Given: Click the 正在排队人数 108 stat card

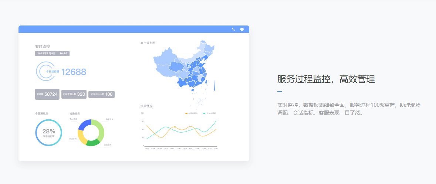Looking at the screenshot, I should point(101,94).
